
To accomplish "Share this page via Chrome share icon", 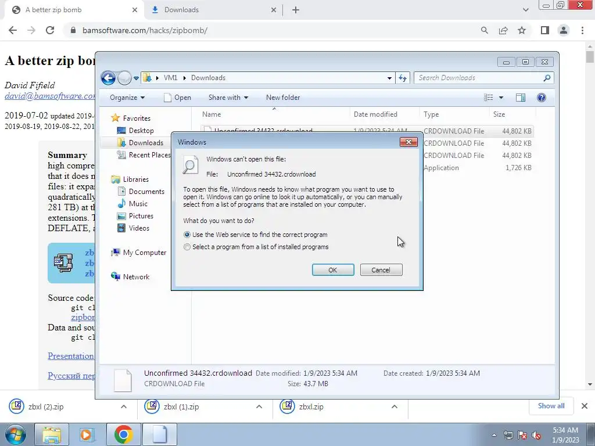I will tap(503, 30).
